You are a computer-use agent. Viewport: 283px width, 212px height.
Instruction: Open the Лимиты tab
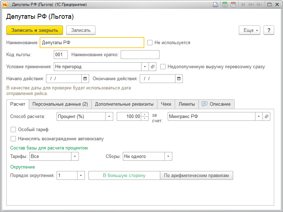[186, 104]
